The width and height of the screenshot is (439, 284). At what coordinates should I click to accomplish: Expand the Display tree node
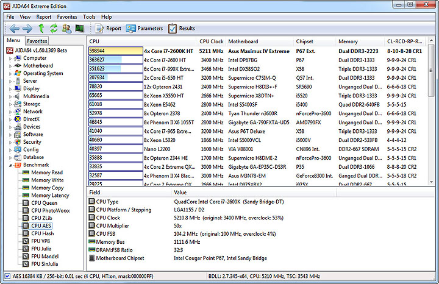tap(10, 89)
